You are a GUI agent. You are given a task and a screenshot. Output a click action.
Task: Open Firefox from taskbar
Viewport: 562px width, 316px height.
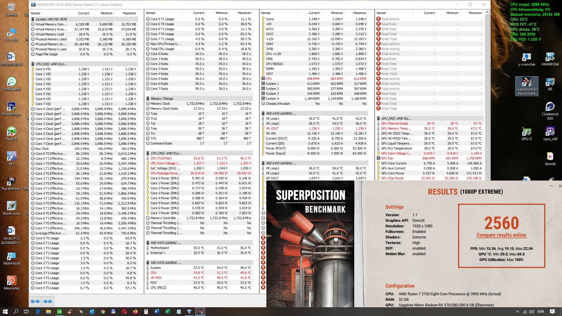point(135,312)
